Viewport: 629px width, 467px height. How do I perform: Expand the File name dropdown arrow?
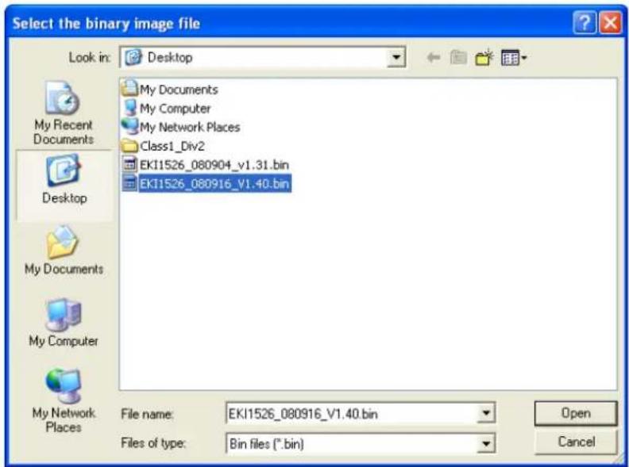(x=486, y=413)
